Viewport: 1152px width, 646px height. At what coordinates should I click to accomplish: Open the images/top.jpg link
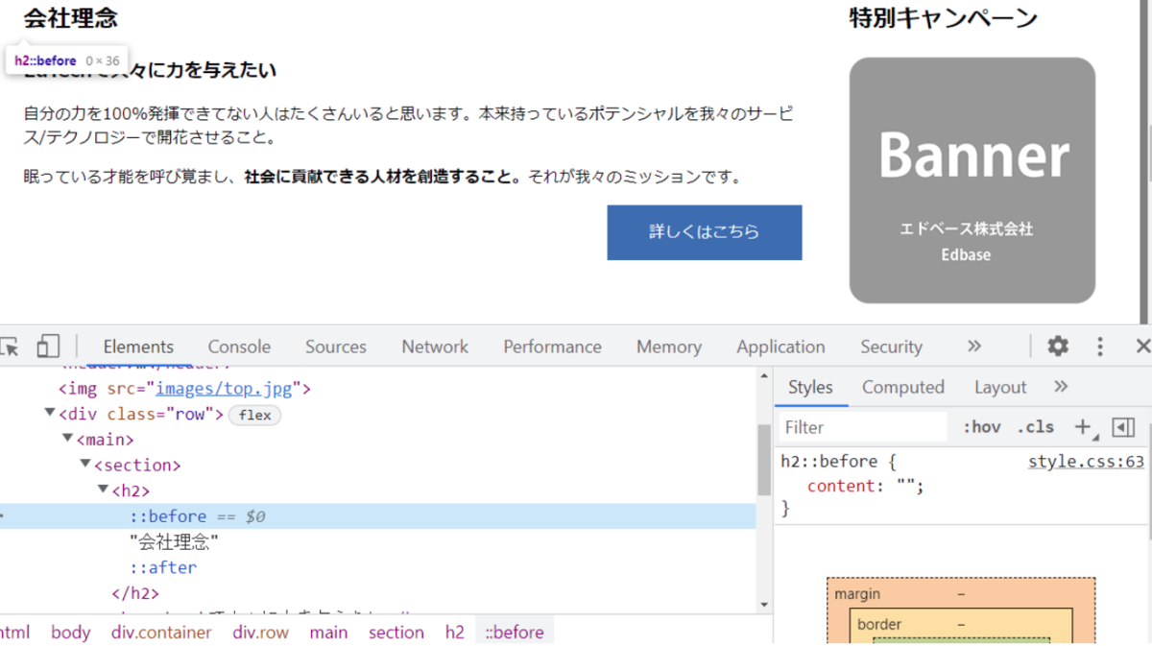[x=225, y=389]
